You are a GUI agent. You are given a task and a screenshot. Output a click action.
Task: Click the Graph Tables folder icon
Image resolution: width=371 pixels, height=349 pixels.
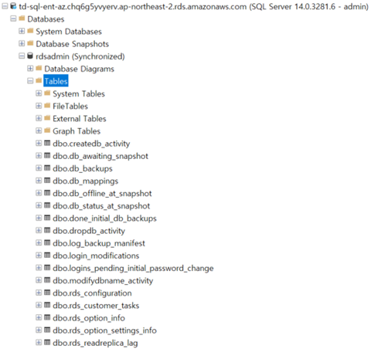[x=47, y=130]
